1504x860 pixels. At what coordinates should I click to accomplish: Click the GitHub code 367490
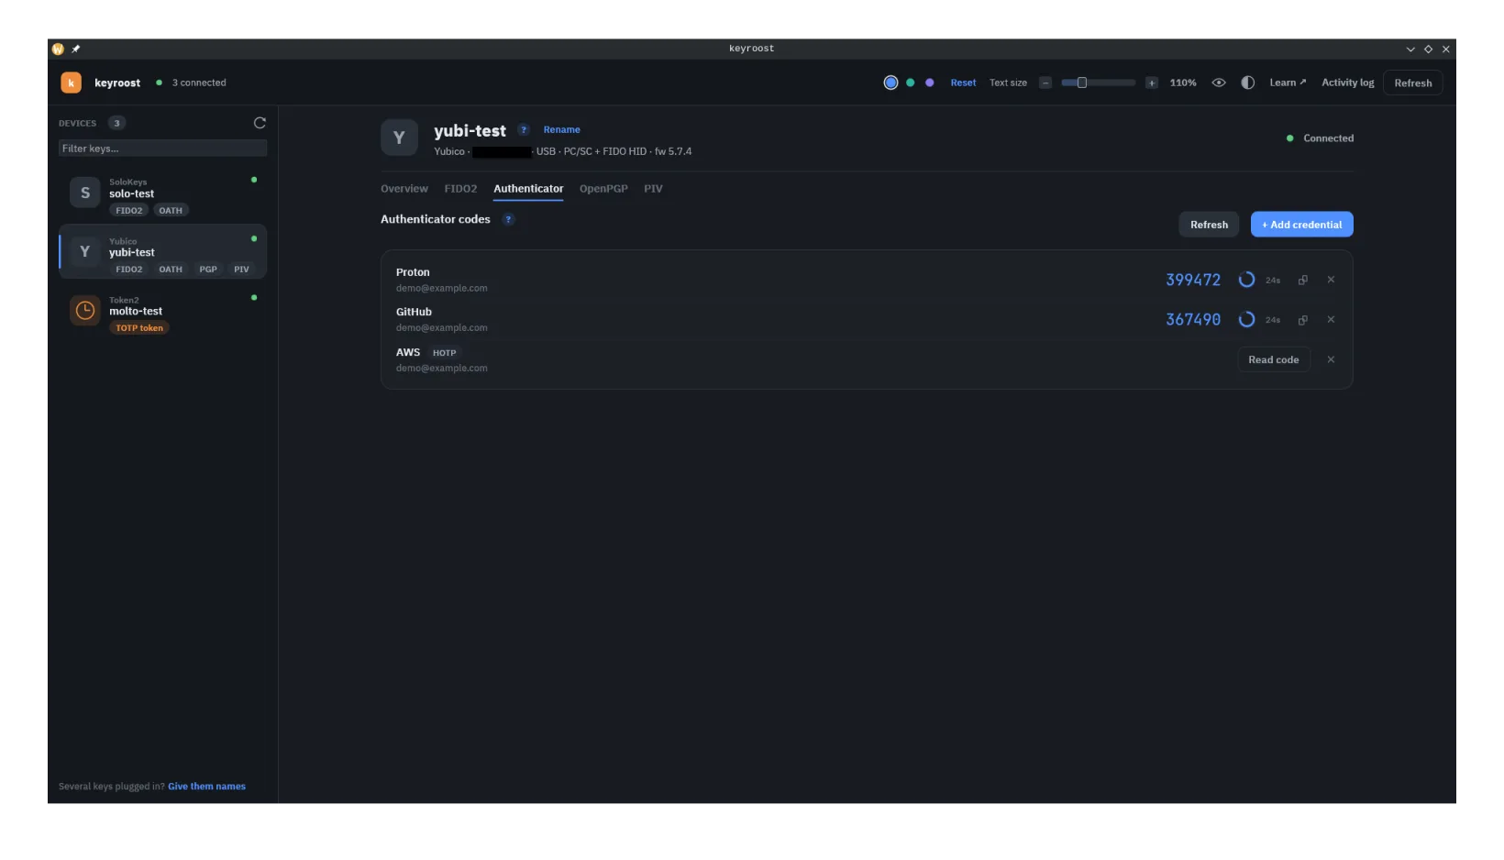pos(1193,320)
